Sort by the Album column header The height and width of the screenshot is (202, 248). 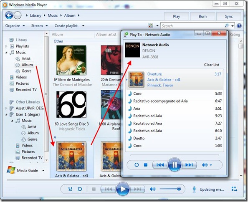57,34
